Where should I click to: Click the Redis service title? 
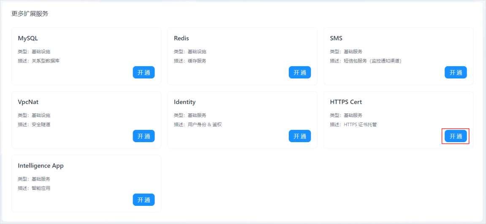pos(181,38)
